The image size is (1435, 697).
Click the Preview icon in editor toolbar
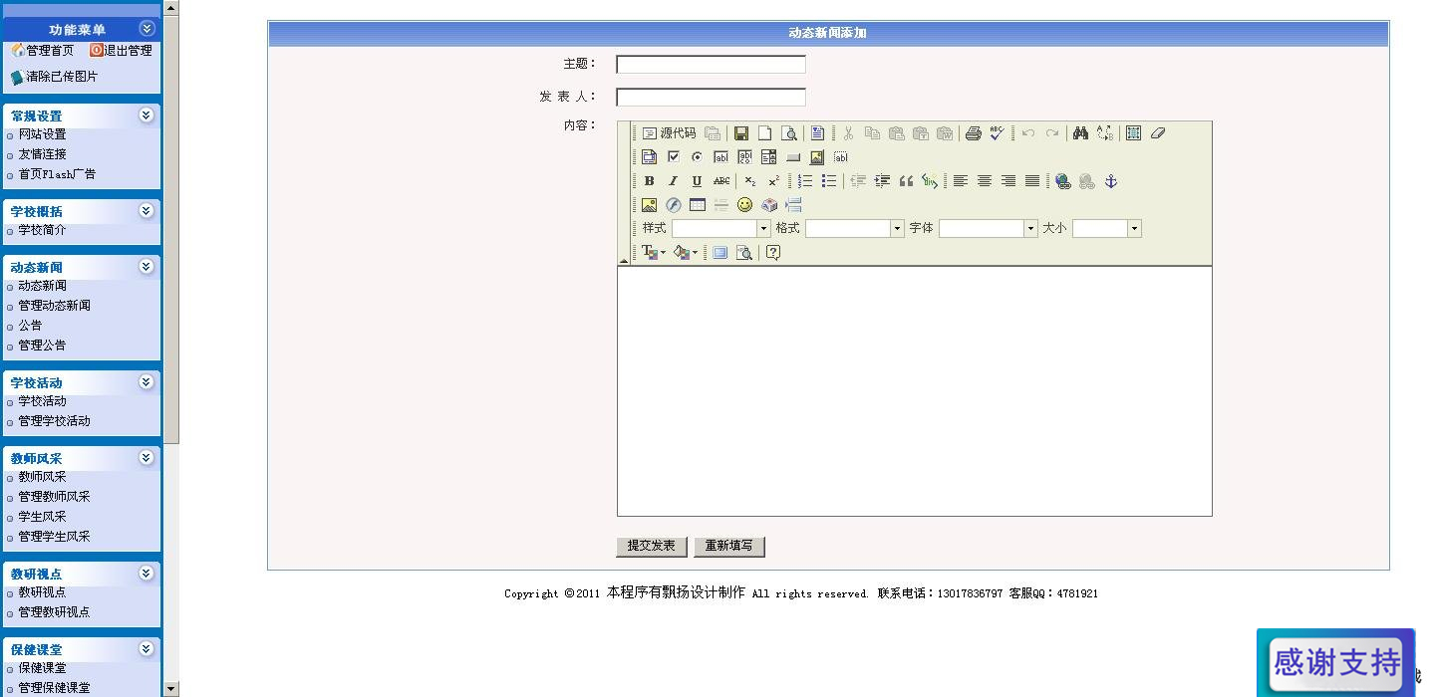(788, 133)
